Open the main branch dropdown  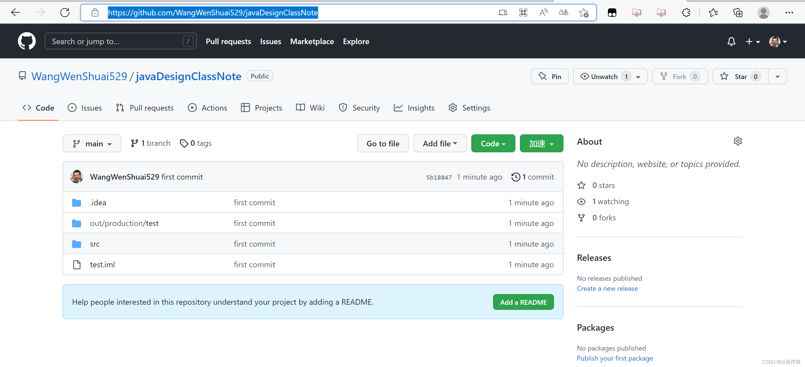click(x=92, y=144)
